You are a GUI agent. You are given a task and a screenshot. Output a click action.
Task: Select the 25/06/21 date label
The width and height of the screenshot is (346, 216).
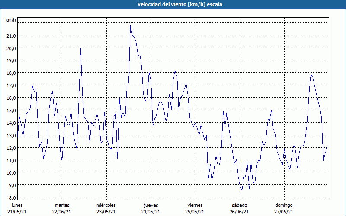[195, 212]
